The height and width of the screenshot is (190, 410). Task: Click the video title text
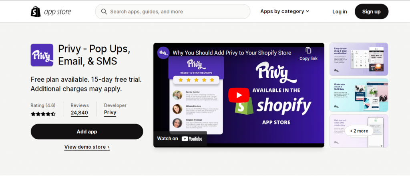232,53
